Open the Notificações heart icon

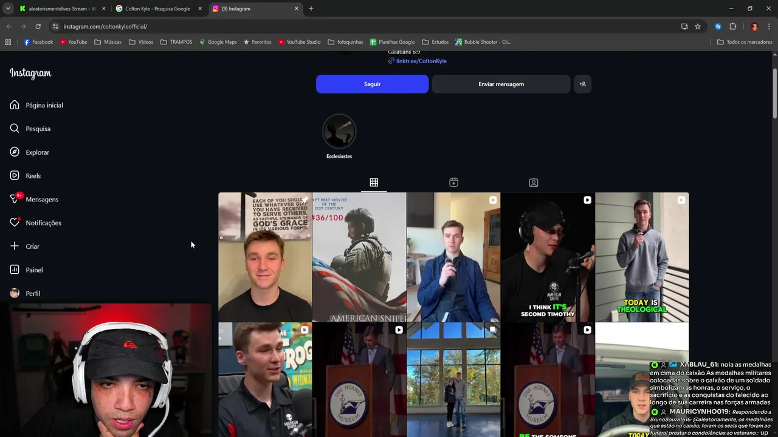(x=15, y=223)
